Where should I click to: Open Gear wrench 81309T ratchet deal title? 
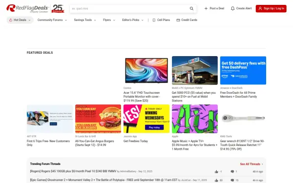point(242,145)
